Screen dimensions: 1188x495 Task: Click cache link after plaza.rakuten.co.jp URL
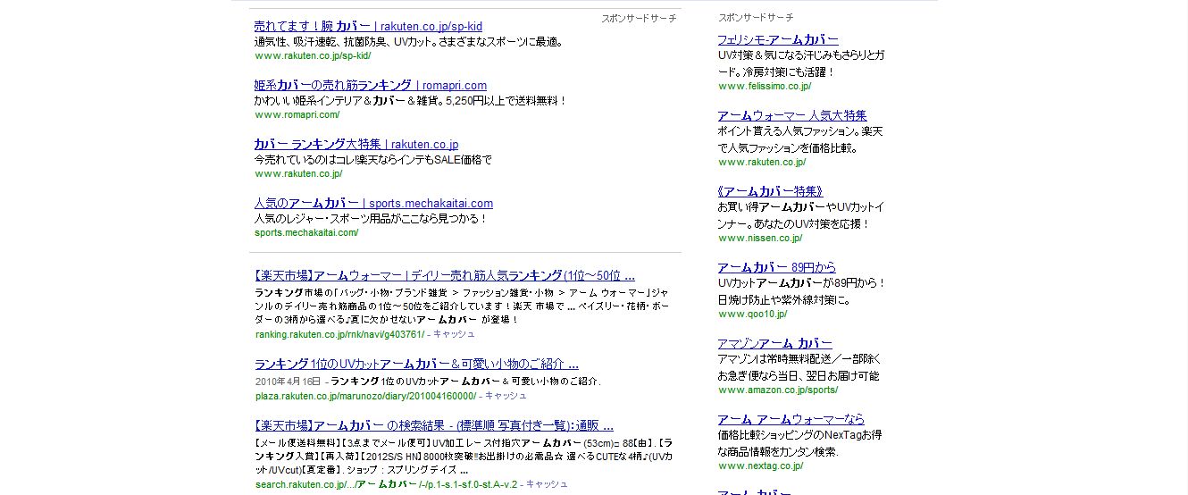pos(506,395)
